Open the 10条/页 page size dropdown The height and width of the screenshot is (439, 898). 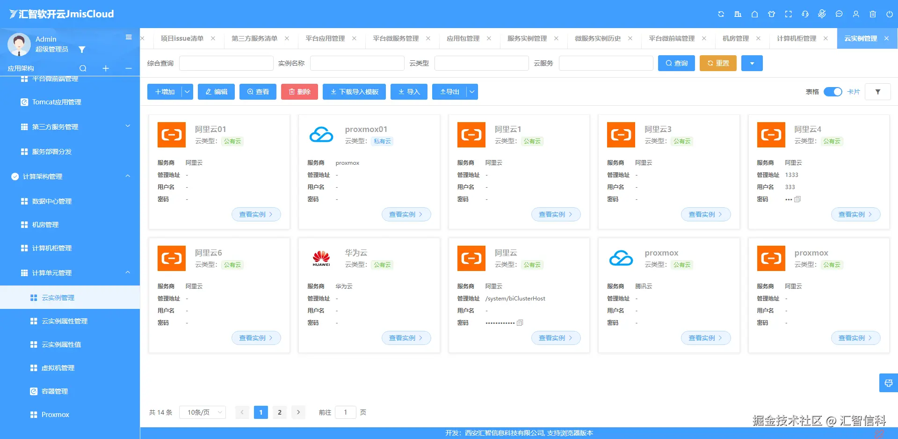coord(203,412)
